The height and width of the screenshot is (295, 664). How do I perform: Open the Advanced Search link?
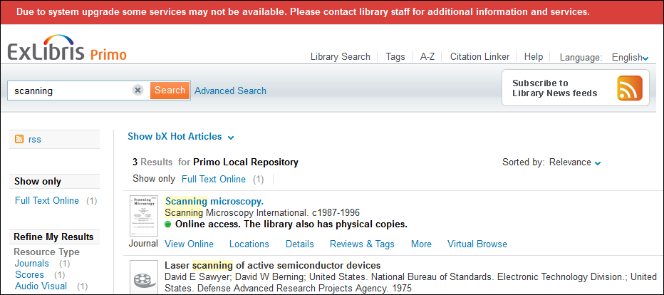pyautogui.click(x=230, y=90)
